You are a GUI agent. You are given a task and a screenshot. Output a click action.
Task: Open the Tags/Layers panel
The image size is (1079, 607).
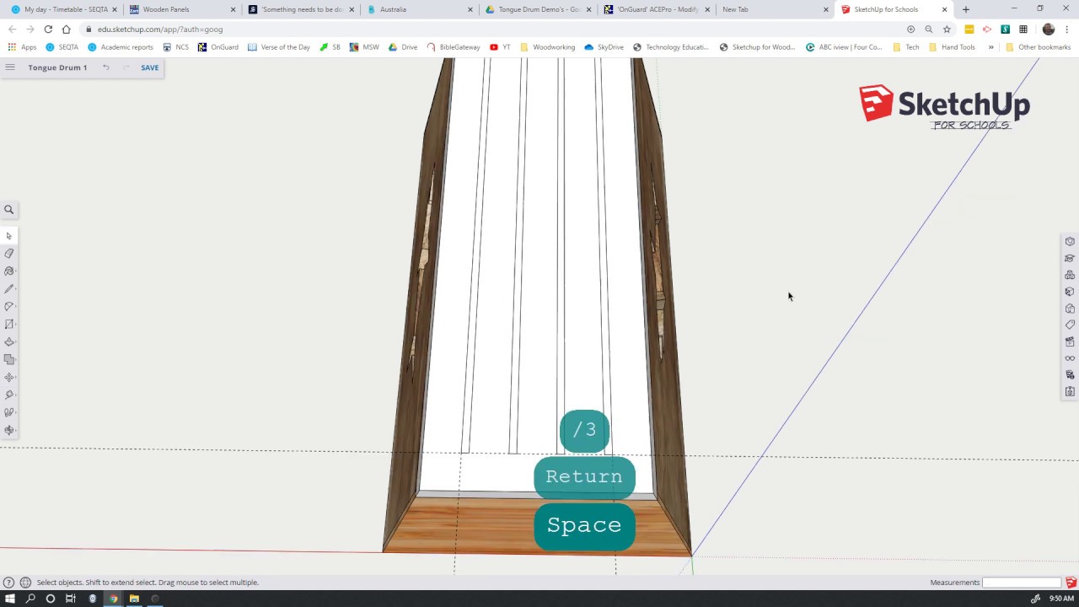pyautogui.click(x=1070, y=325)
